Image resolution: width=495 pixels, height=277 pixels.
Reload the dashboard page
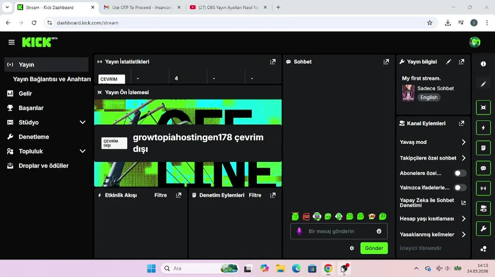34,23
